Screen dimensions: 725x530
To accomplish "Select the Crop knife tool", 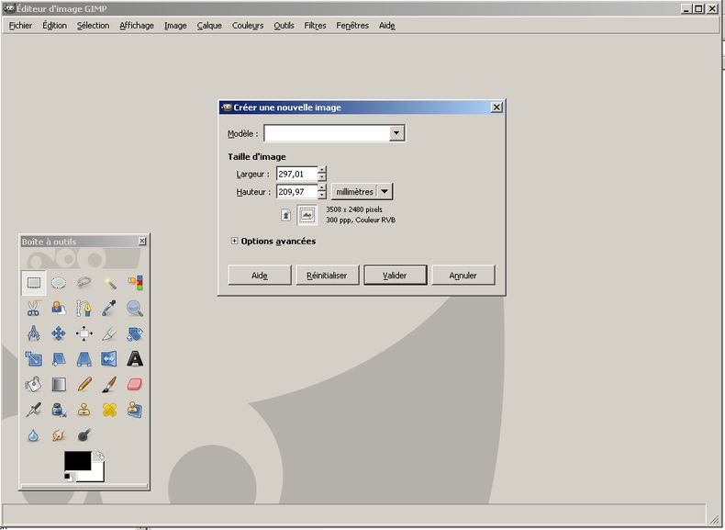I will pos(109,333).
